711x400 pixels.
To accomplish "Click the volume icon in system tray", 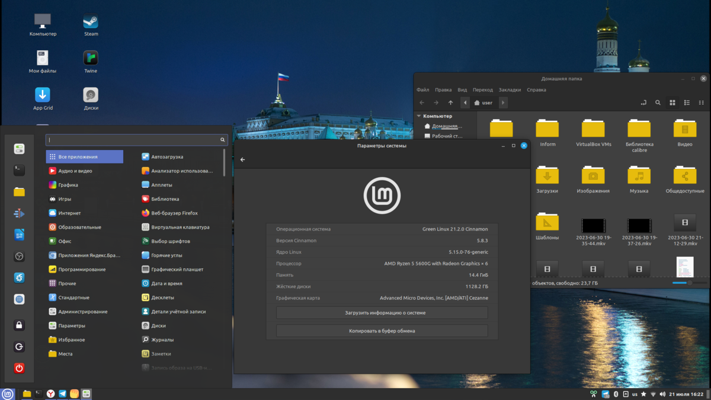I will pyautogui.click(x=662, y=394).
